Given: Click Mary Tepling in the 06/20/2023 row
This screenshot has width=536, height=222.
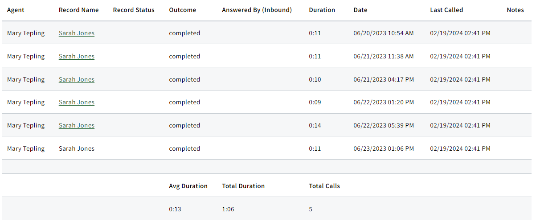Looking at the screenshot, I should [x=26, y=33].
